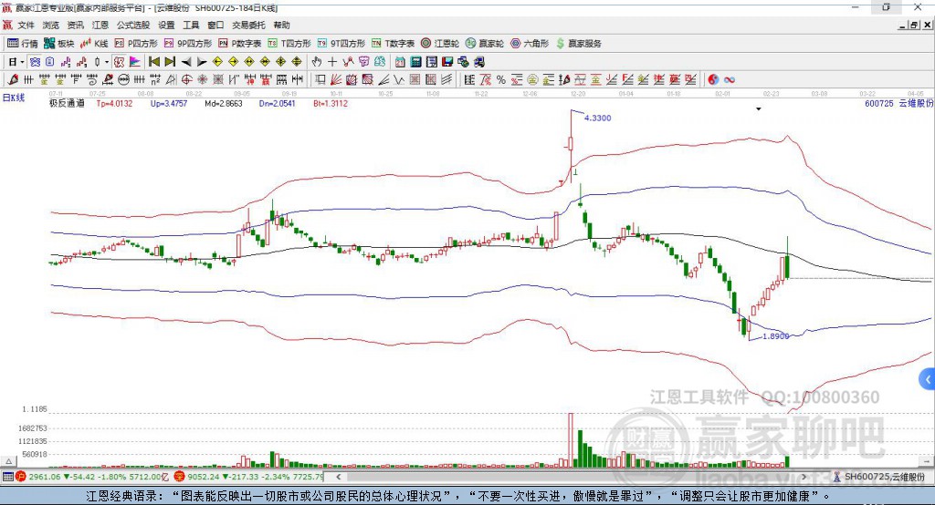Click the 1.8900 low price label
The image size is (935, 505).
[776, 335]
